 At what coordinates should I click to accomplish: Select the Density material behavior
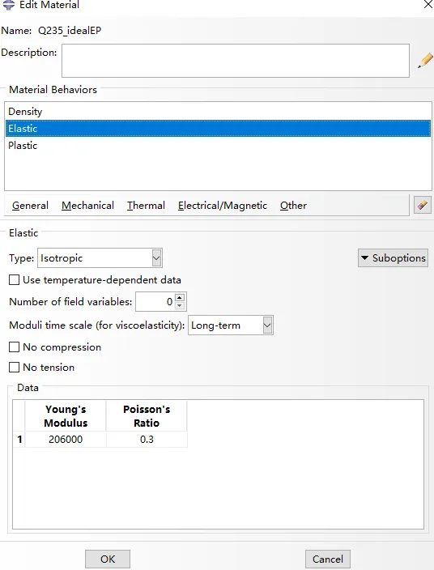[218, 112]
